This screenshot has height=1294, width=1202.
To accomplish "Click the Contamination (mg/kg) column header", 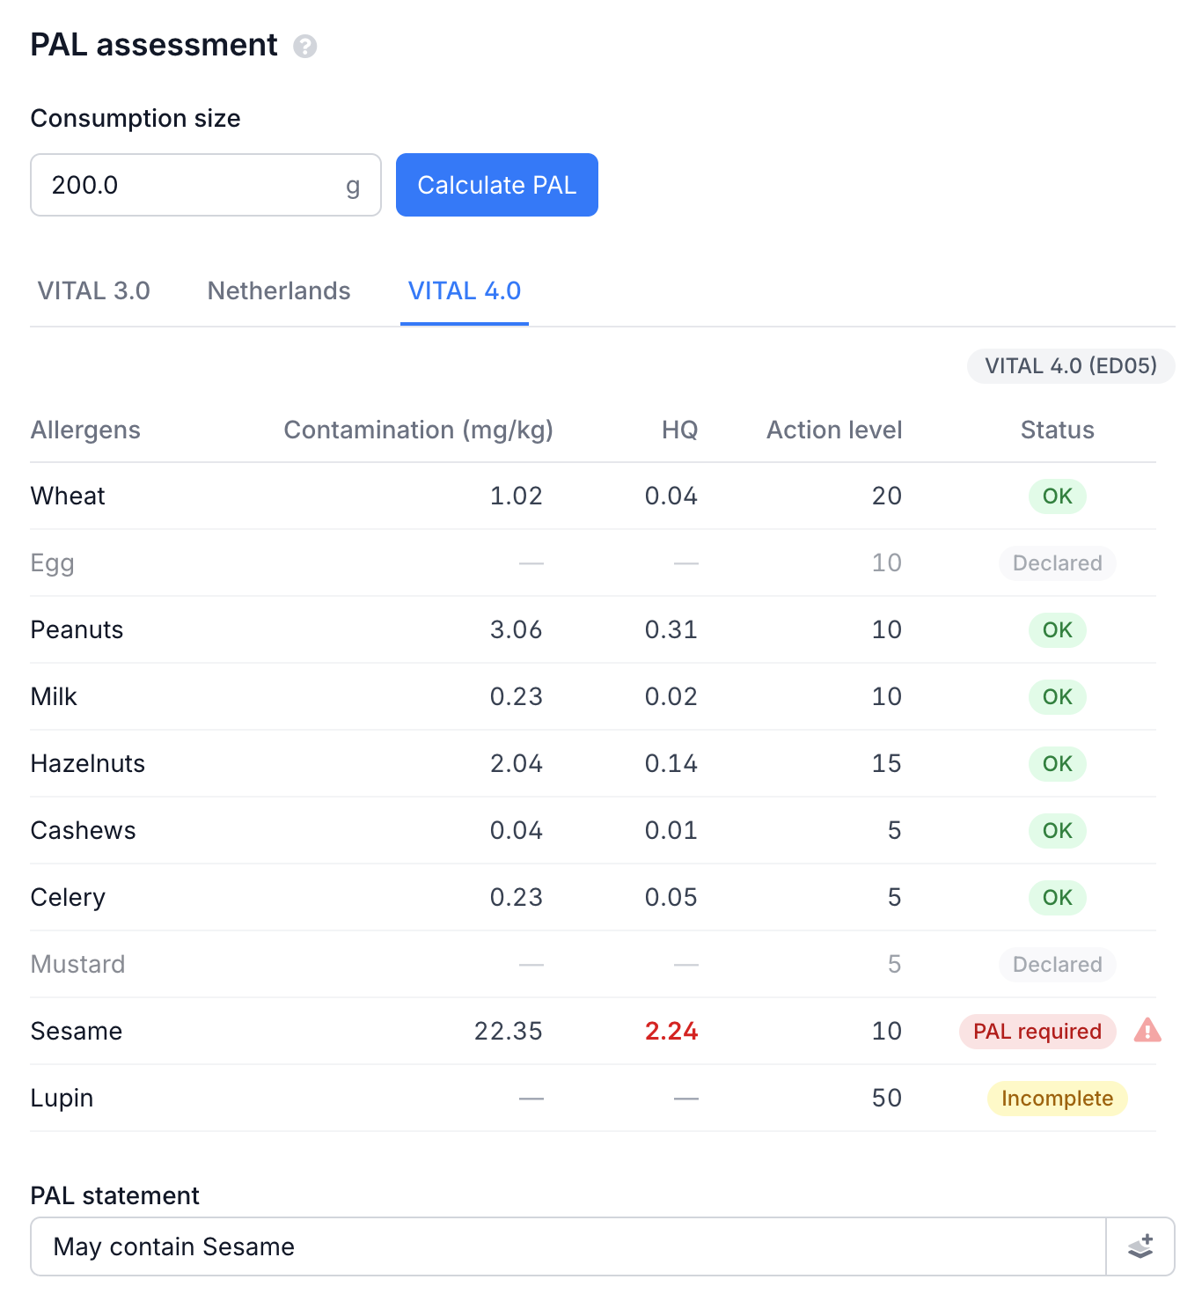I will pyautogui.click(x=418, y=430).
